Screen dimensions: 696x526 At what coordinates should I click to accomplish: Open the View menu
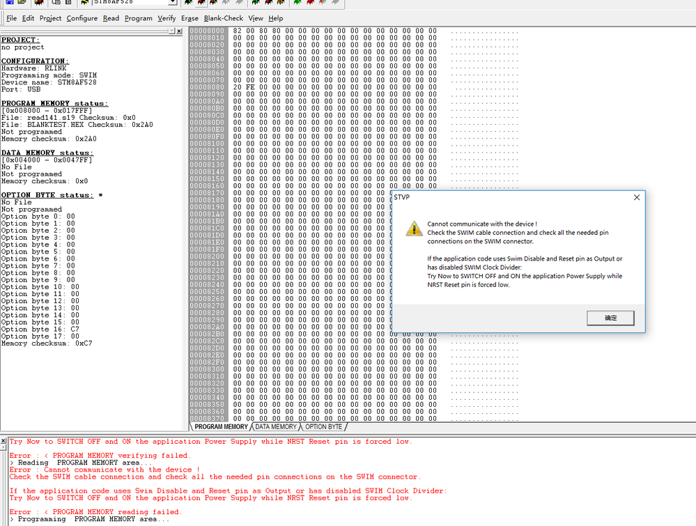[x=256, y=18]
